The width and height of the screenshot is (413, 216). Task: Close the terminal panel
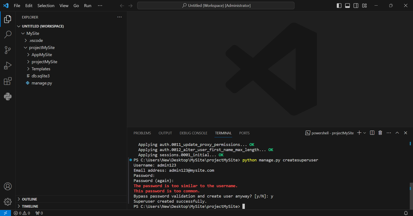click(405, 133)
